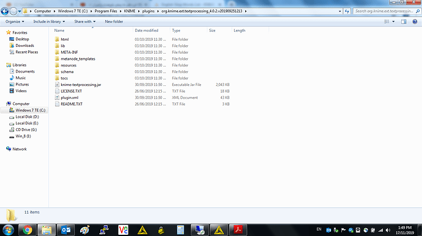This screenshot has width=422, height=236.
Task: Select Local Disk (E:) in sidebar
Action: [27, 123]
